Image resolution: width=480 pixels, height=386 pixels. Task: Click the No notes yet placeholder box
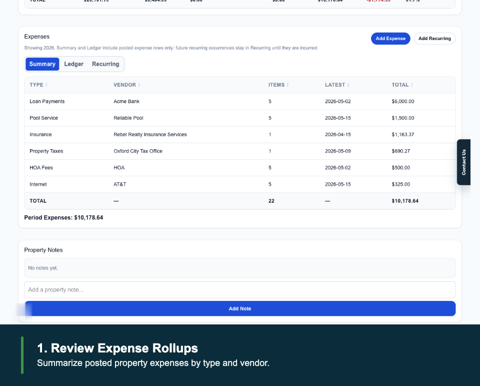(240, 268)
